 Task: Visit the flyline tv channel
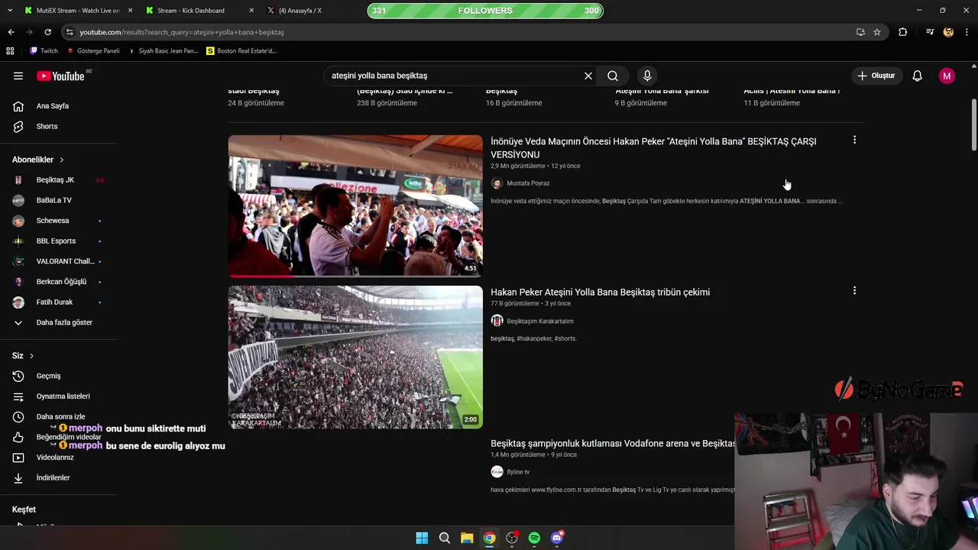pos(518,472)
